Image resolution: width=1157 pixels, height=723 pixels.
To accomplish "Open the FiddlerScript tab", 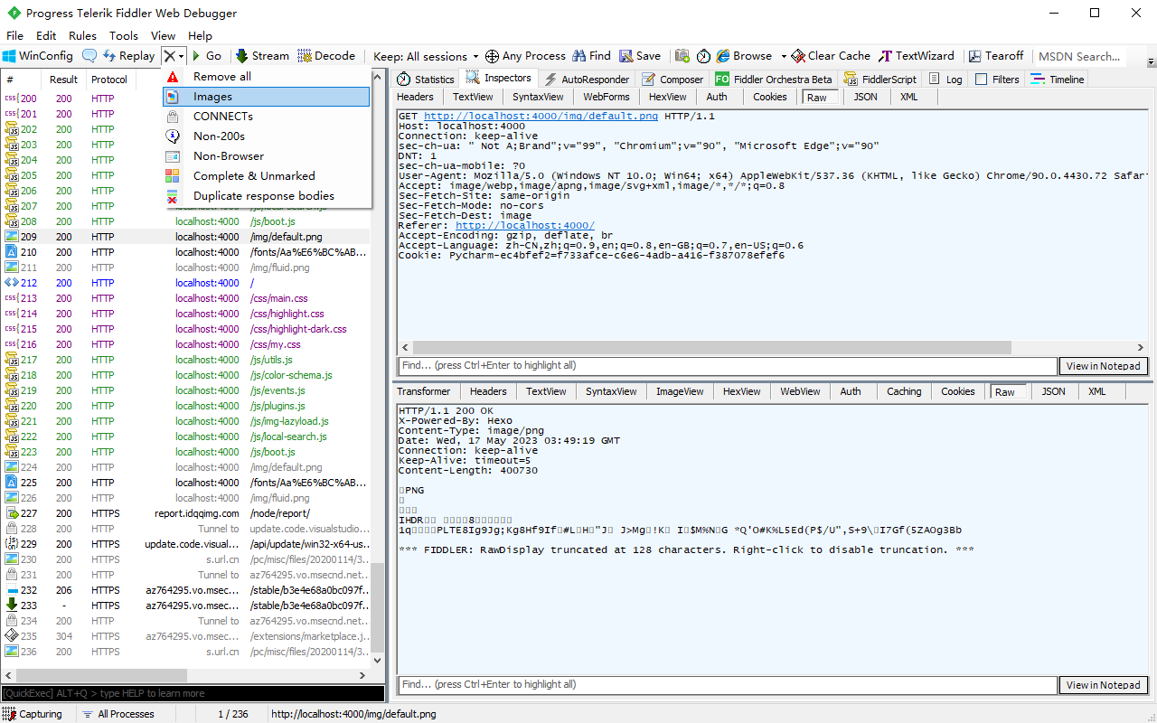I will point(880,80).
